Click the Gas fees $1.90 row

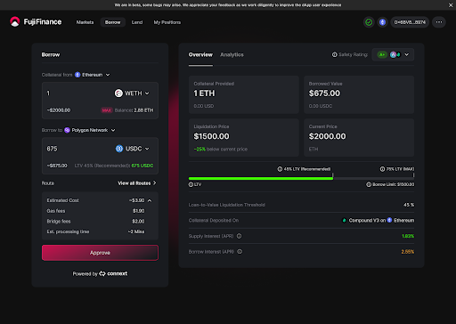(x=95, y=211)
